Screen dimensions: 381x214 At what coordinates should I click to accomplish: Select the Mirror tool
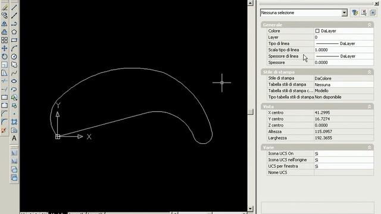pyautogui.click(x=4, y=24)
